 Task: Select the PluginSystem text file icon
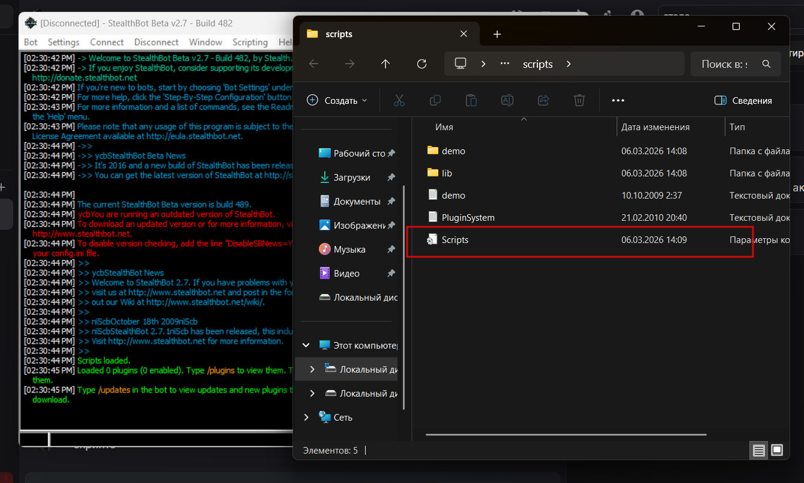pos(433,217)
